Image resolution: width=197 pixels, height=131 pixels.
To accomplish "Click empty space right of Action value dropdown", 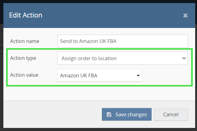I will [166, 75].
